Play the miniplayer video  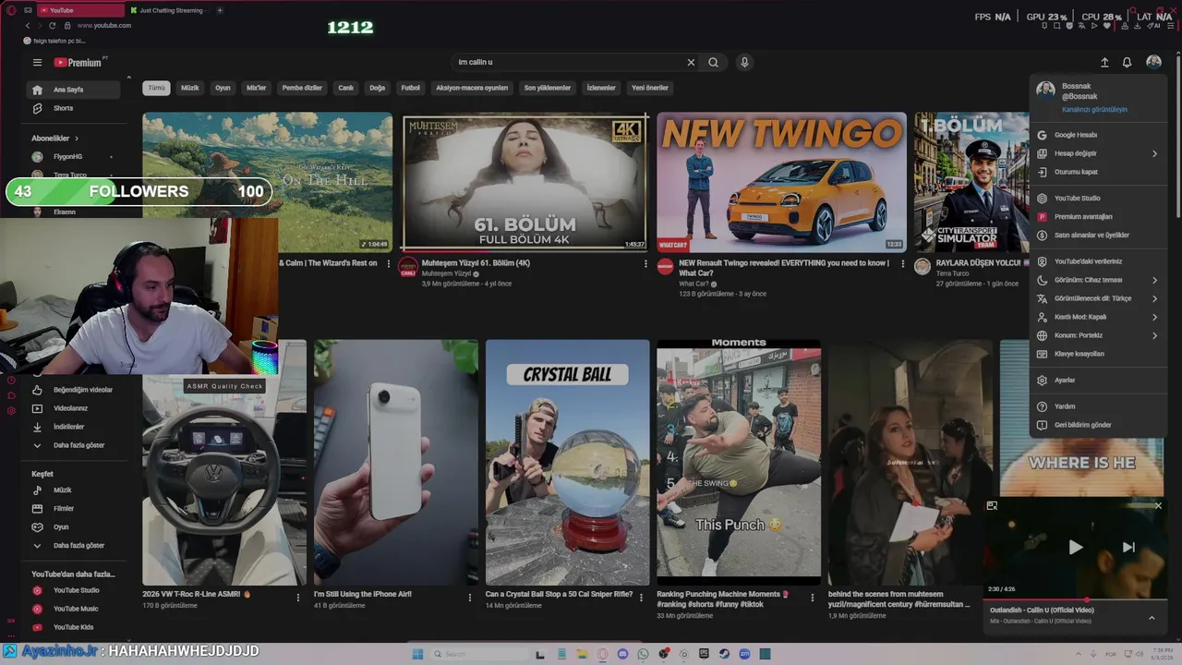[1075, 548]
